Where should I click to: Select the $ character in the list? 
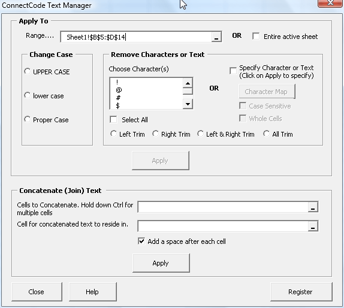(118, 105)
